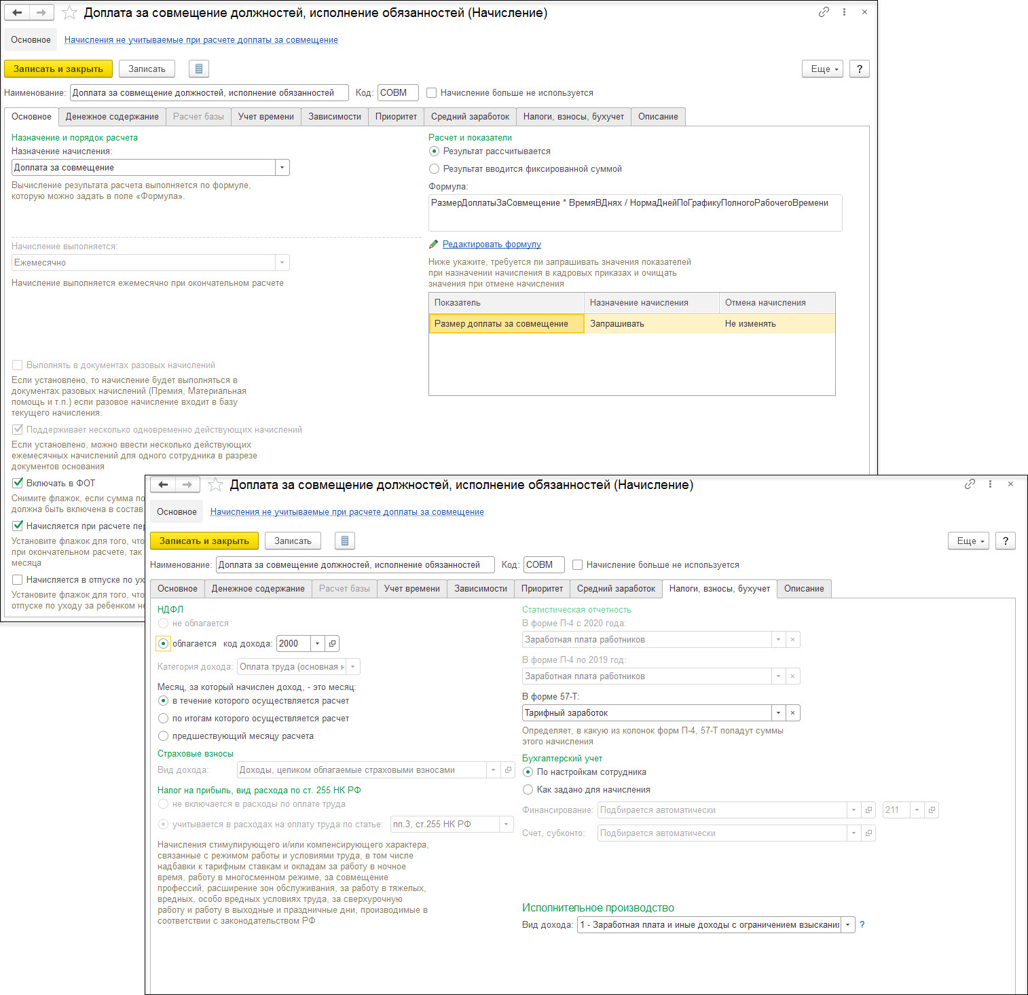Expand код дохода 2000 dropdown
1028x995 pixels.
[x=318, y=643]
